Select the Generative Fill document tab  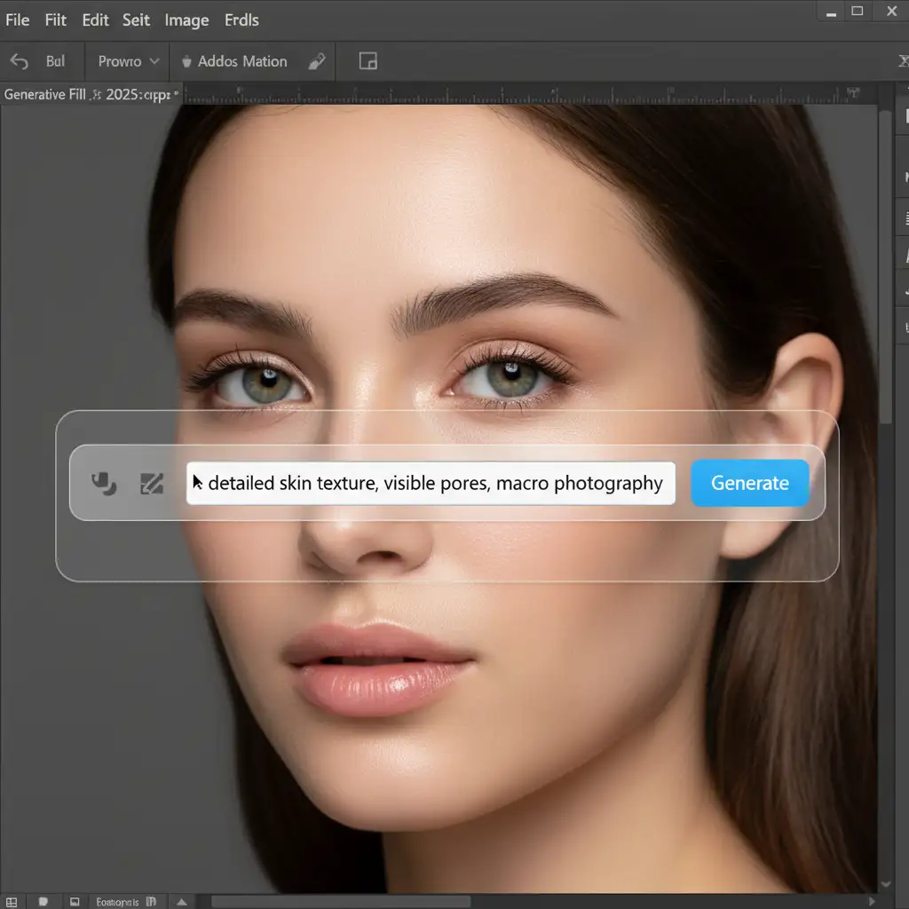click(x=87, y=93)
